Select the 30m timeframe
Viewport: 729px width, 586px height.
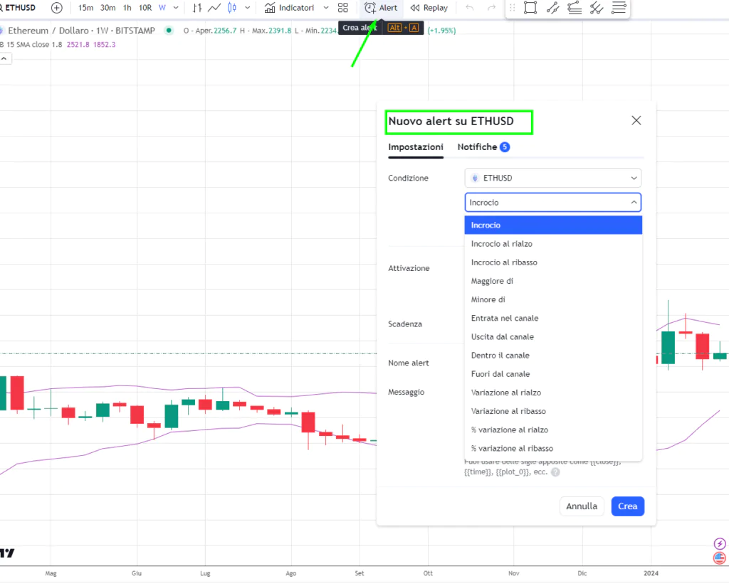point(108,8)
